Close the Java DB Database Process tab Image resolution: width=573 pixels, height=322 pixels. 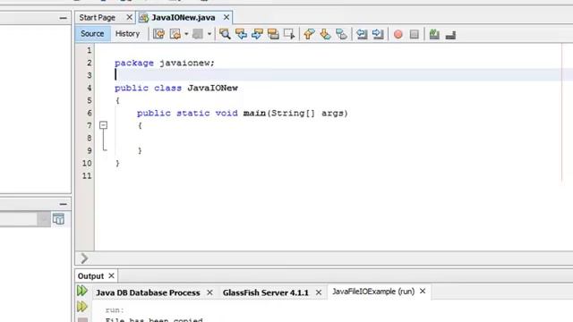pyautogui.click(x=210, y=292)
